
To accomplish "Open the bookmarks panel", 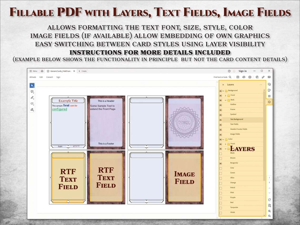I will (269, 90).
